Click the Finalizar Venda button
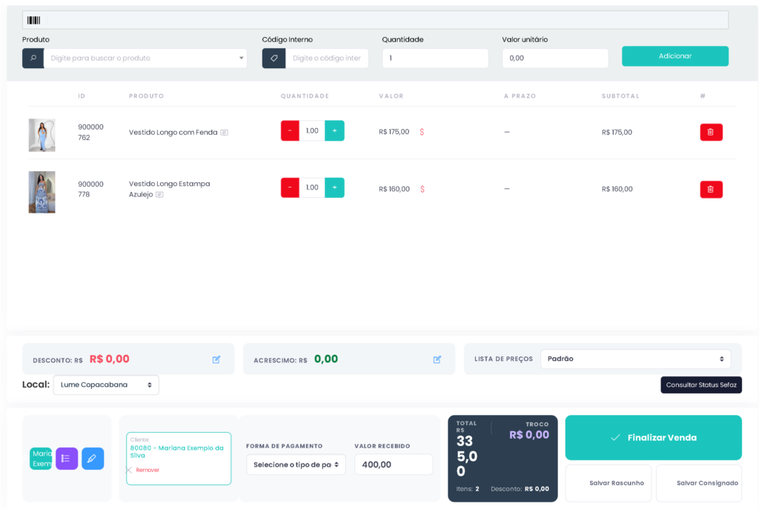The image size is (759, 509). coord(654,437)
